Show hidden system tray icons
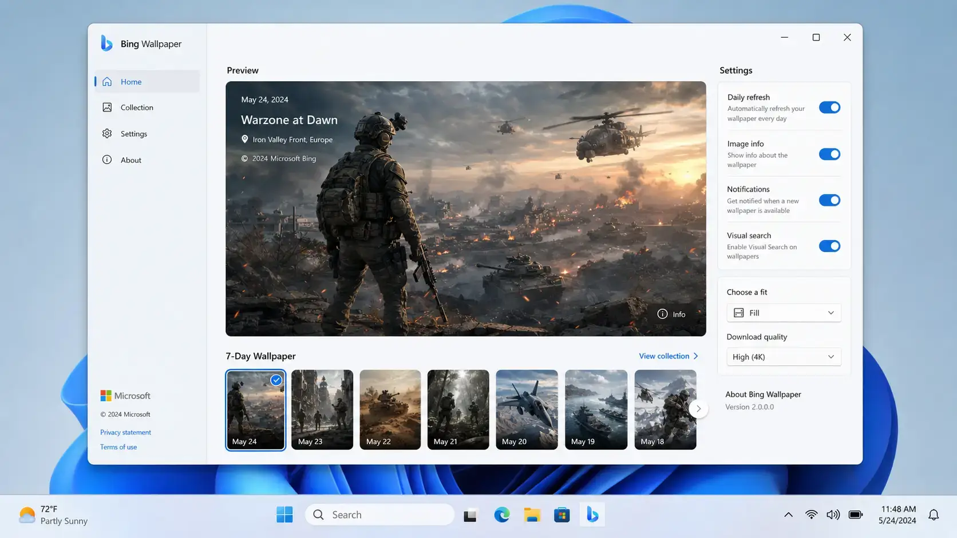 pyautogui.click(x=788, y=515)
